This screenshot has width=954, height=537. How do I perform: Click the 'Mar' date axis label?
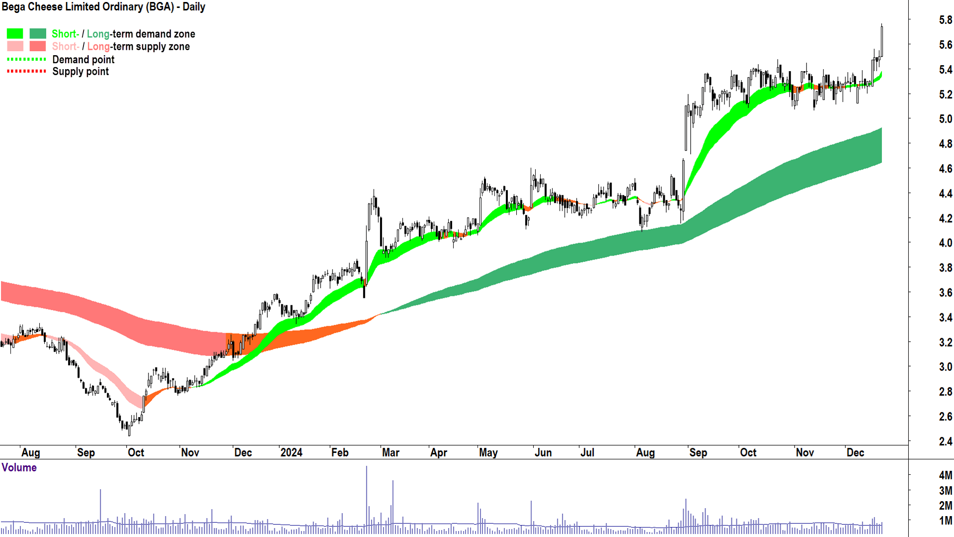(391, 452)
